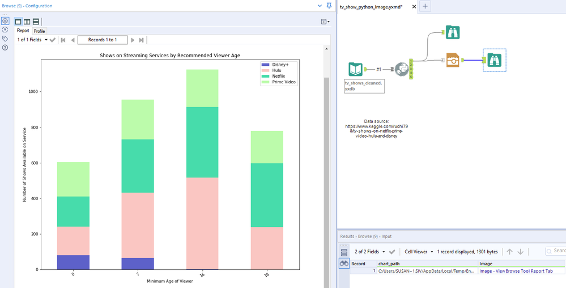Pin the Configuration window
The width and height of the screenshot is (566, 288).
tap(329, 6)
